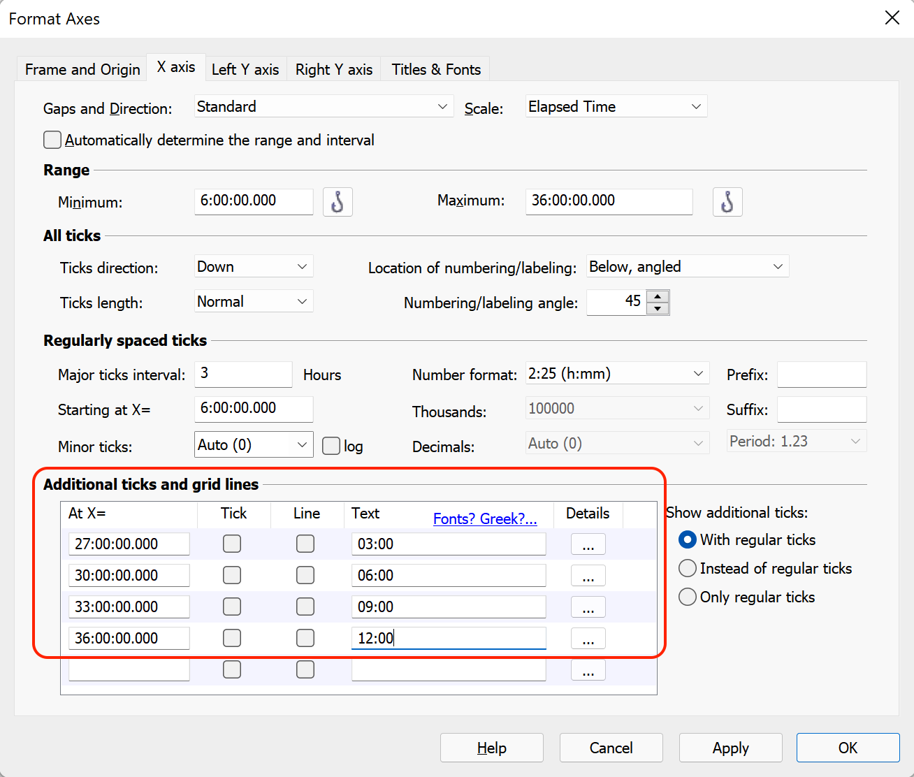Viewport: 914px width, 777px height.
Task: Toggle Tick checkbox in the empty last row
Action: 232,669
